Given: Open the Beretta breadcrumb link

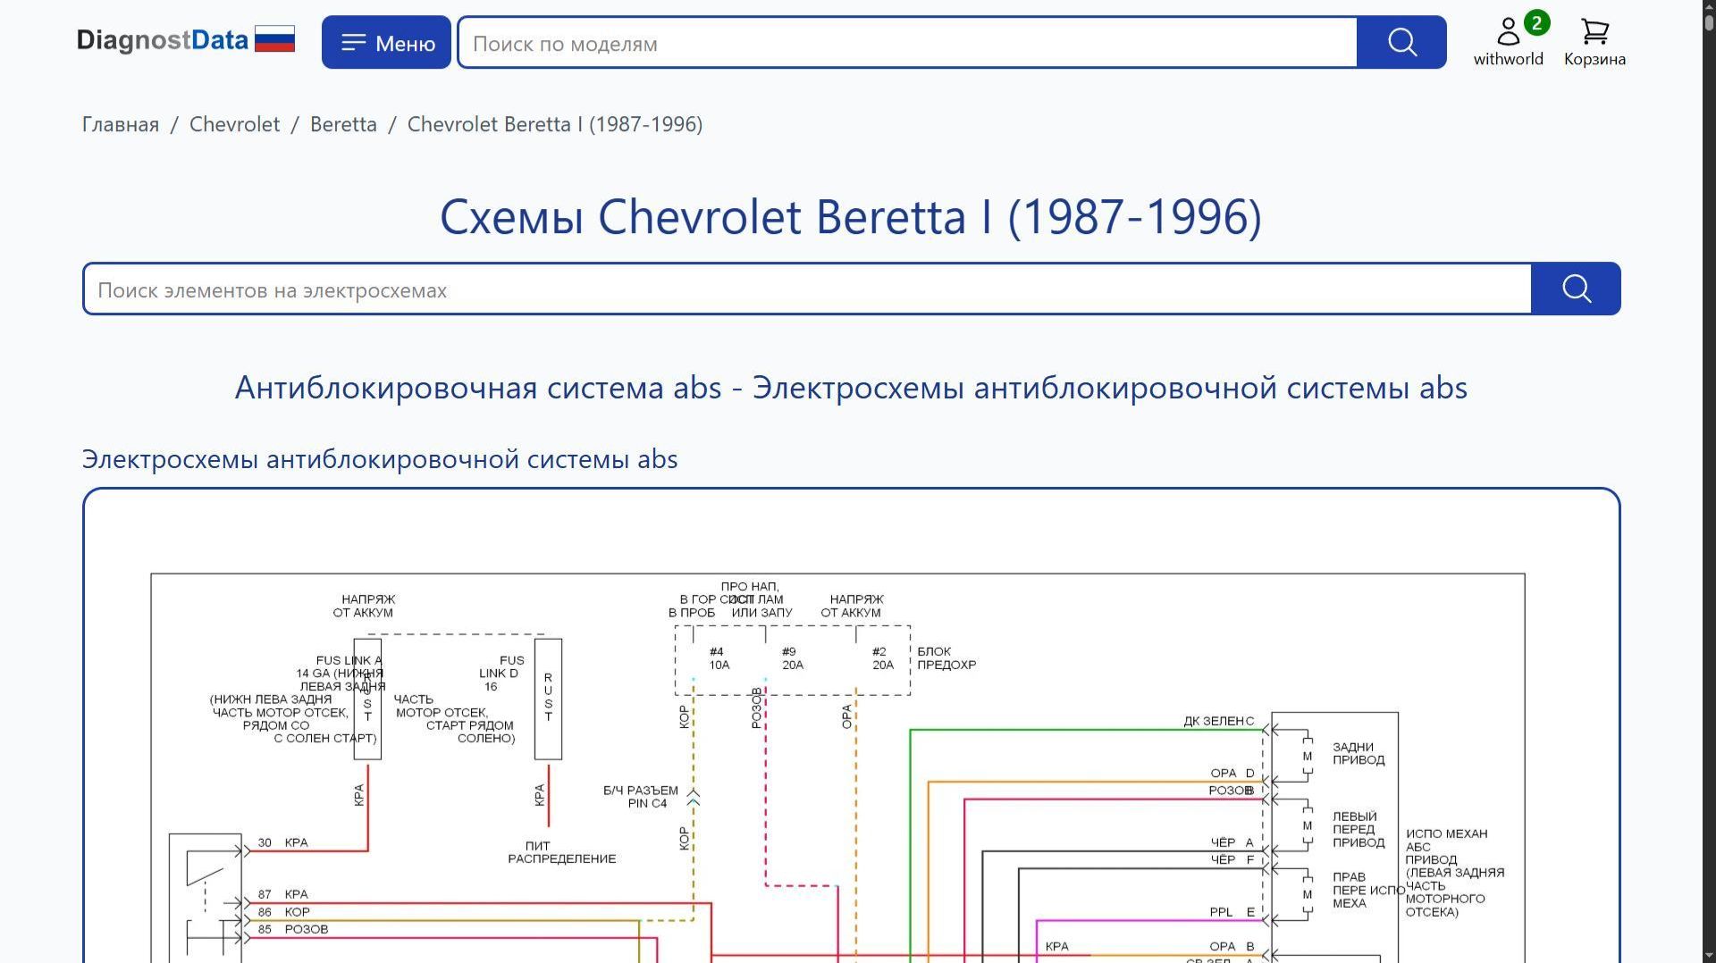Looking at the screenshot, I should coord(343,124).
